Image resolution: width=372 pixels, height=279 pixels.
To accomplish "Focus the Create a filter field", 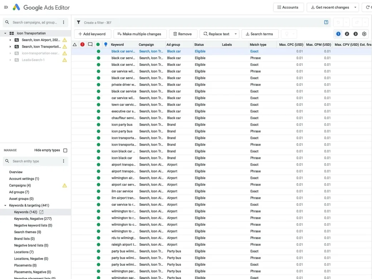I will [x=202, y=23].
